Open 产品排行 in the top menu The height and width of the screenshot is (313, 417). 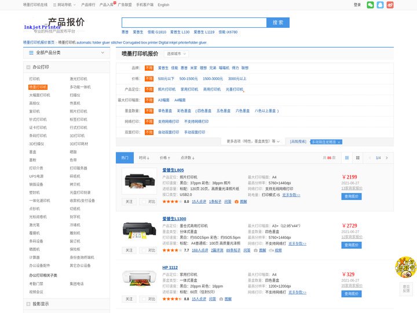[x=88, y=5]
